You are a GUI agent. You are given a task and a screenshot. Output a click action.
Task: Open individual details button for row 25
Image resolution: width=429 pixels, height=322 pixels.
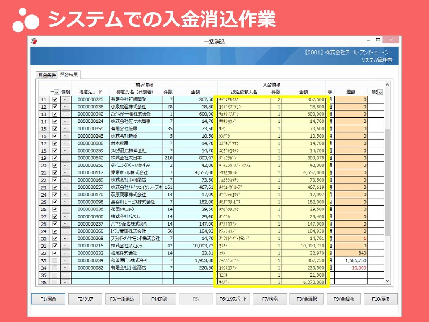(x=65, y=202)
